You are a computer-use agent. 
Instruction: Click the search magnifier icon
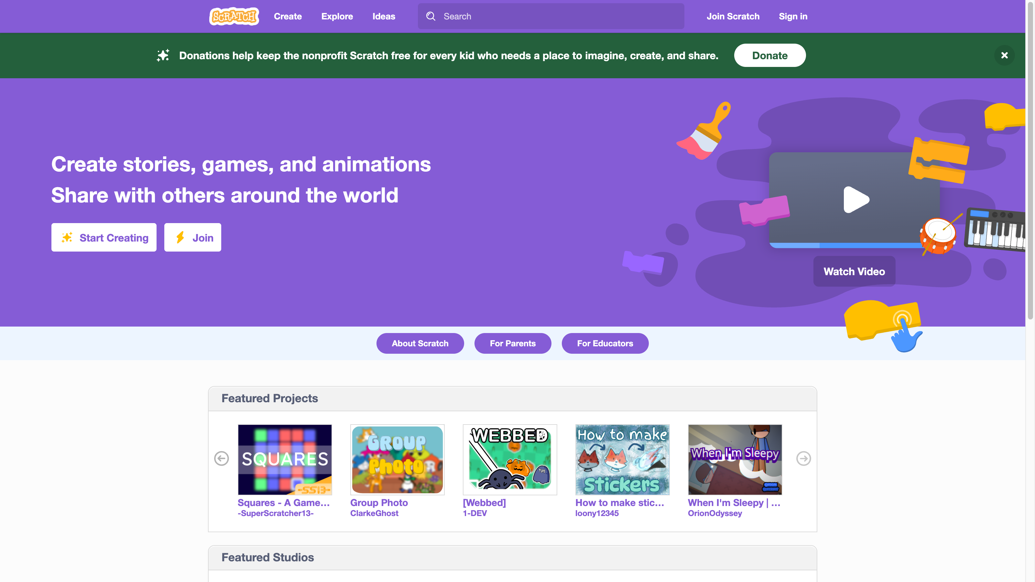pyautogui.click(x=431, y=16)
